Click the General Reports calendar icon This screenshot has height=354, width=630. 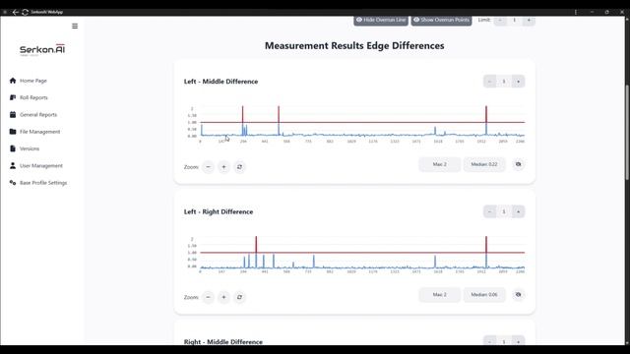point(13,115)
